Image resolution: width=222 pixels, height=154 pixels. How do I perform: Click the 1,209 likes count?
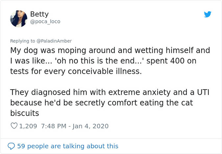point(28,126)
